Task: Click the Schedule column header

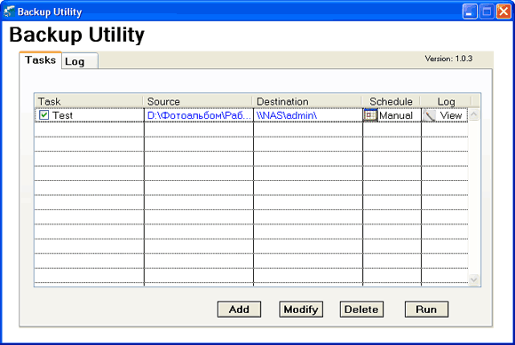Action: tap(391, 101)
